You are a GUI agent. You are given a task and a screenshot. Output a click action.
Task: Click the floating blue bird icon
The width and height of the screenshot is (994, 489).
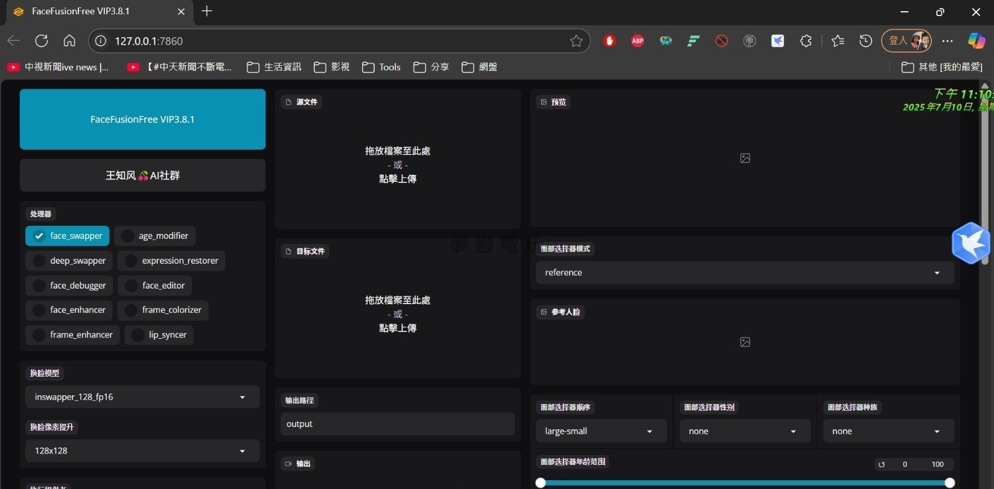tap(970, 243)
